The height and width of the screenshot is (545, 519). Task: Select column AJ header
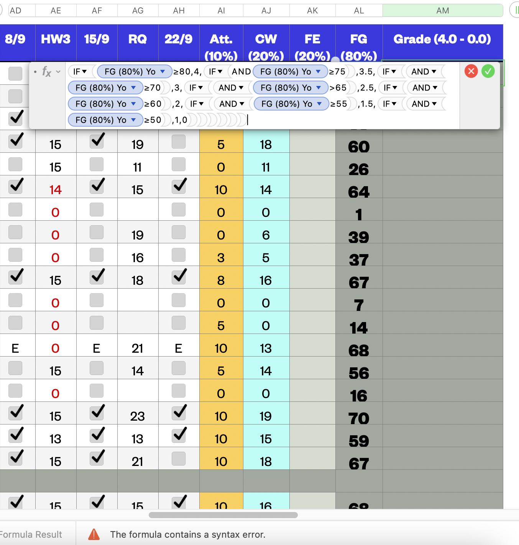pos(266,11)
